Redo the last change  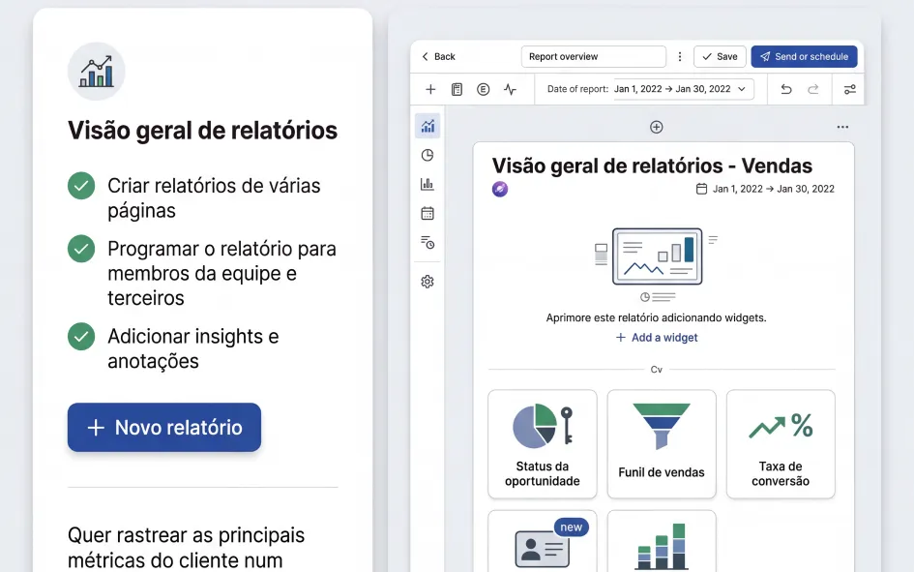pyautogui.click(x=813, y=89)
